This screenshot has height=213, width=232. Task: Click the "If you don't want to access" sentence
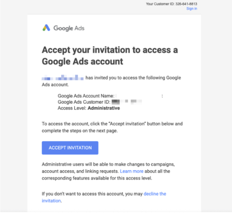[x=92, y=194]
